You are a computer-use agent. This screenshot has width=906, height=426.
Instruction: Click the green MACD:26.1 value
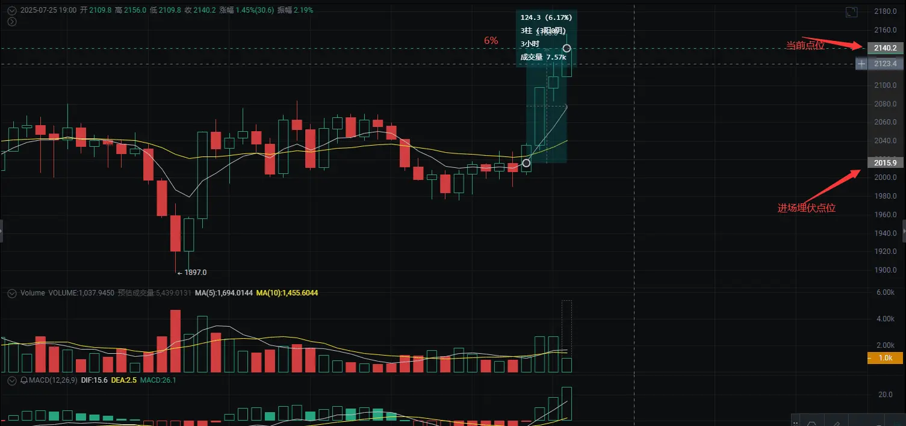click(158, 380)
